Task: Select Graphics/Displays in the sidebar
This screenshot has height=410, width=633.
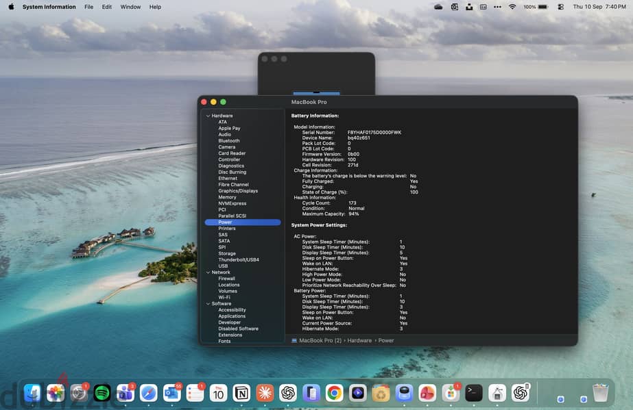Action: coord(238,191)
